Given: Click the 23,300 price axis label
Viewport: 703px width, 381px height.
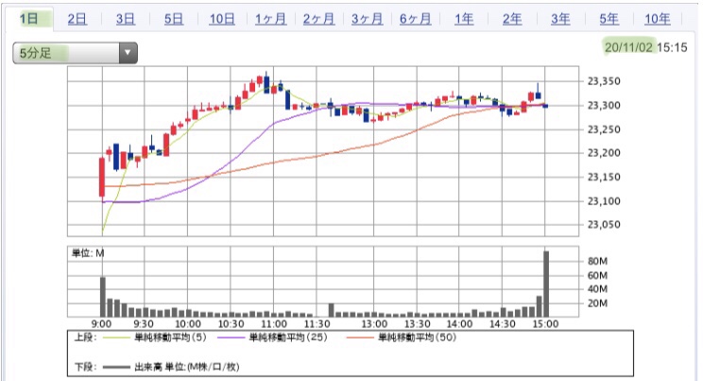Looking at the screenshot, I should pyautogui.click(x=604, y=106).
